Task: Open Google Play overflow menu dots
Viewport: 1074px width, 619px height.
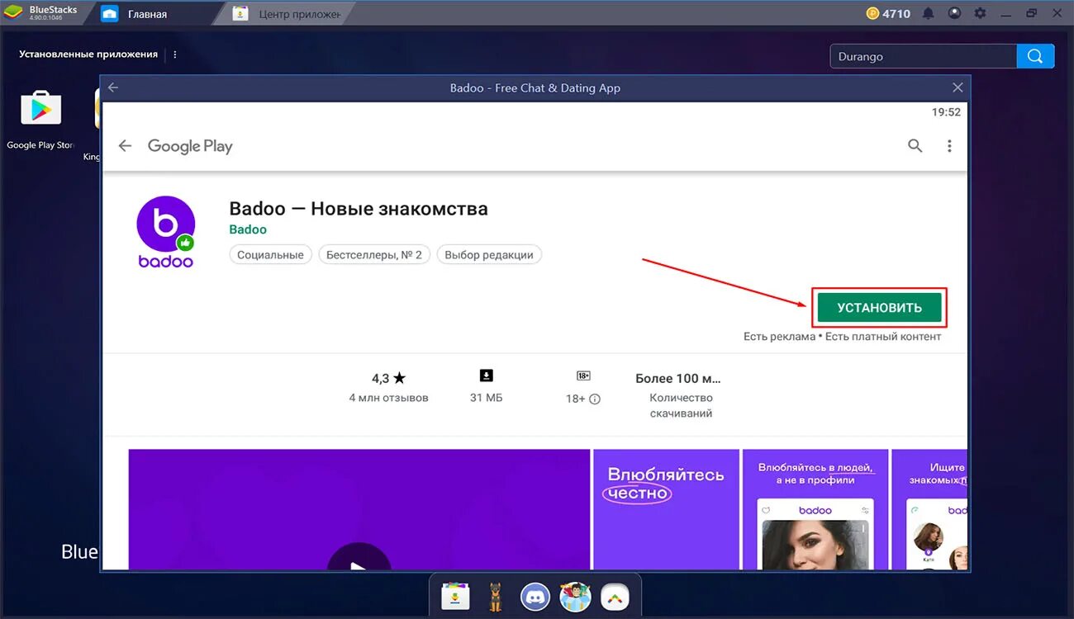Action: 949,146
